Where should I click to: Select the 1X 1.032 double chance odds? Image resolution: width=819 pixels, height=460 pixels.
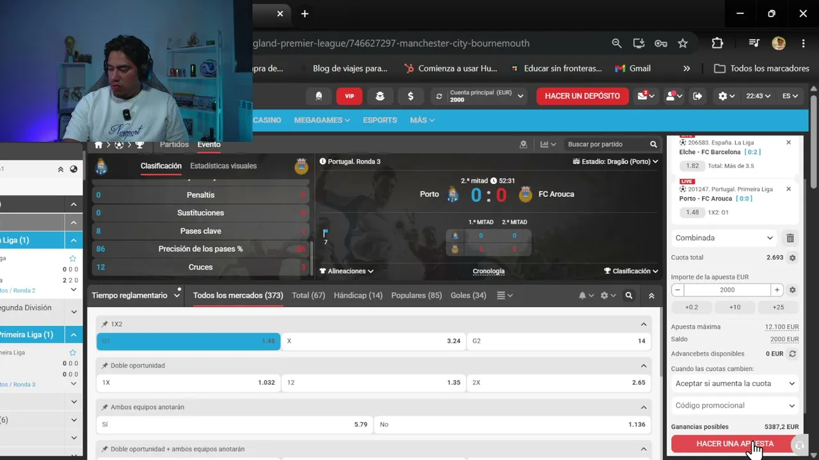[188, 383]
